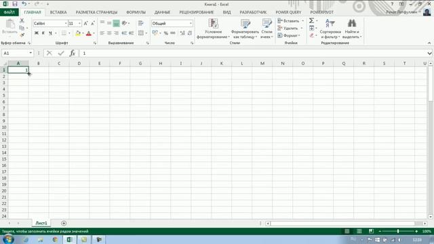This screenshot has height=244, width=434.
Task: Select the Format Painter brush icon
Action: (x=22, y=35)
